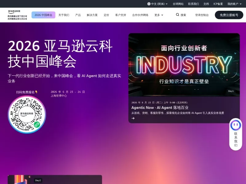Open the 客户支持 menu
This screenshot has width=246, height=184.
[121, 15]
